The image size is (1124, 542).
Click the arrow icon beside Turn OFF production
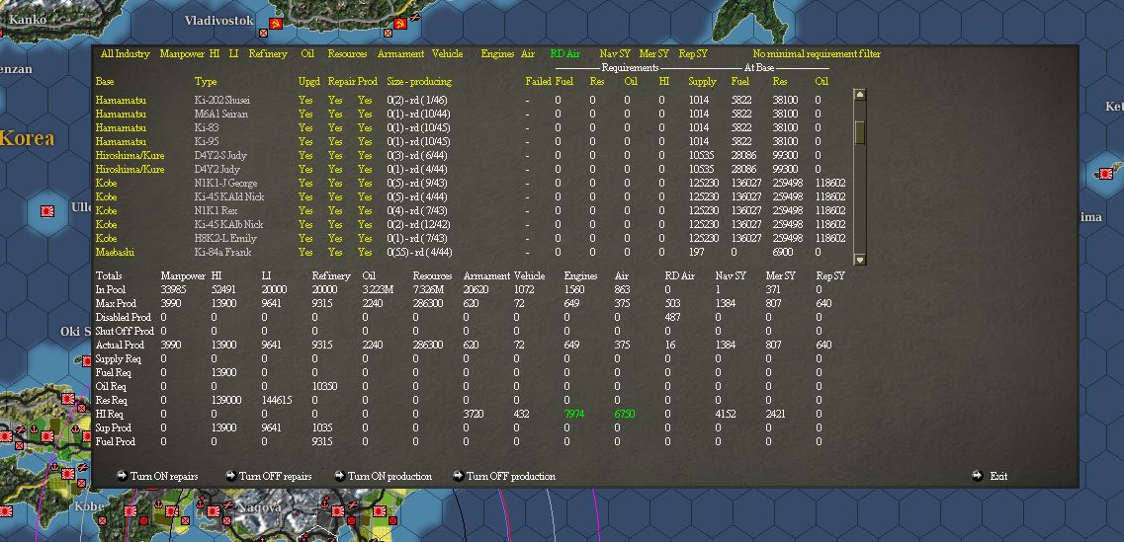[x=458, y=476]
